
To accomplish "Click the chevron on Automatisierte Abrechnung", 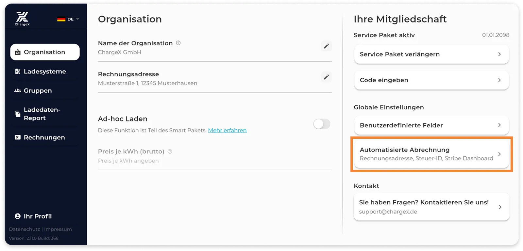I will [x=499, y=154].
